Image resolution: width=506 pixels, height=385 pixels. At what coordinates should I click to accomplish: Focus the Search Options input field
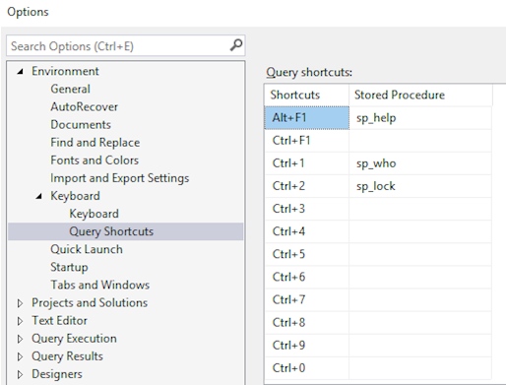pyautogui.click(x=126, y=46)
